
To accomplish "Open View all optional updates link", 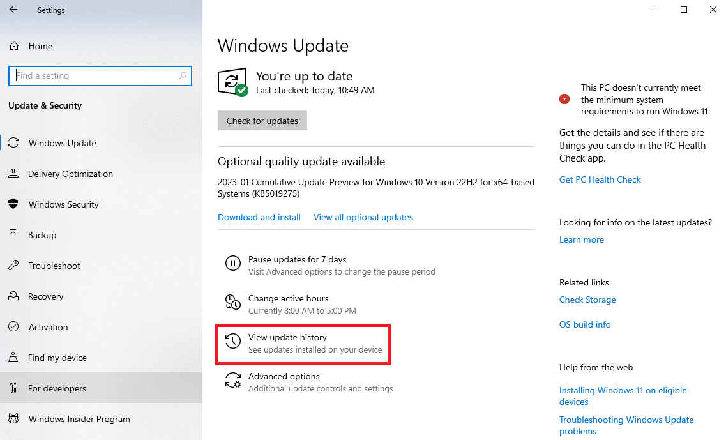I will pos(363,217).
